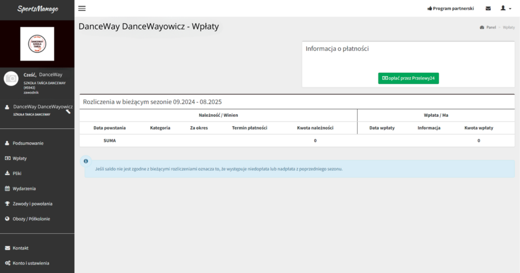The height and width of the screenshot is (273, 520).
Task: Select Zawody i powołania menu item
Action: (32, 204)
